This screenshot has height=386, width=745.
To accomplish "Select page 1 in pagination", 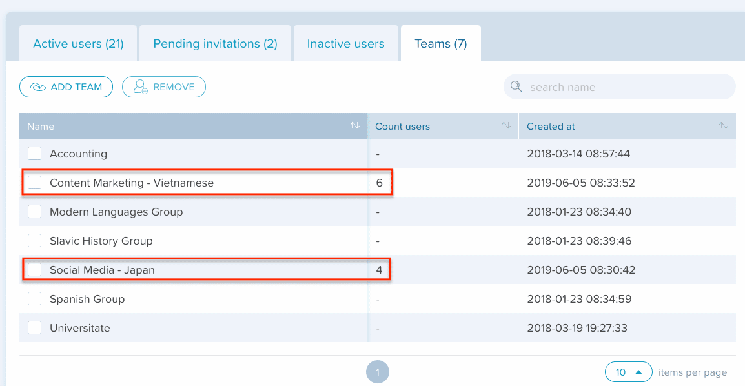I will (x=378, y=372).
